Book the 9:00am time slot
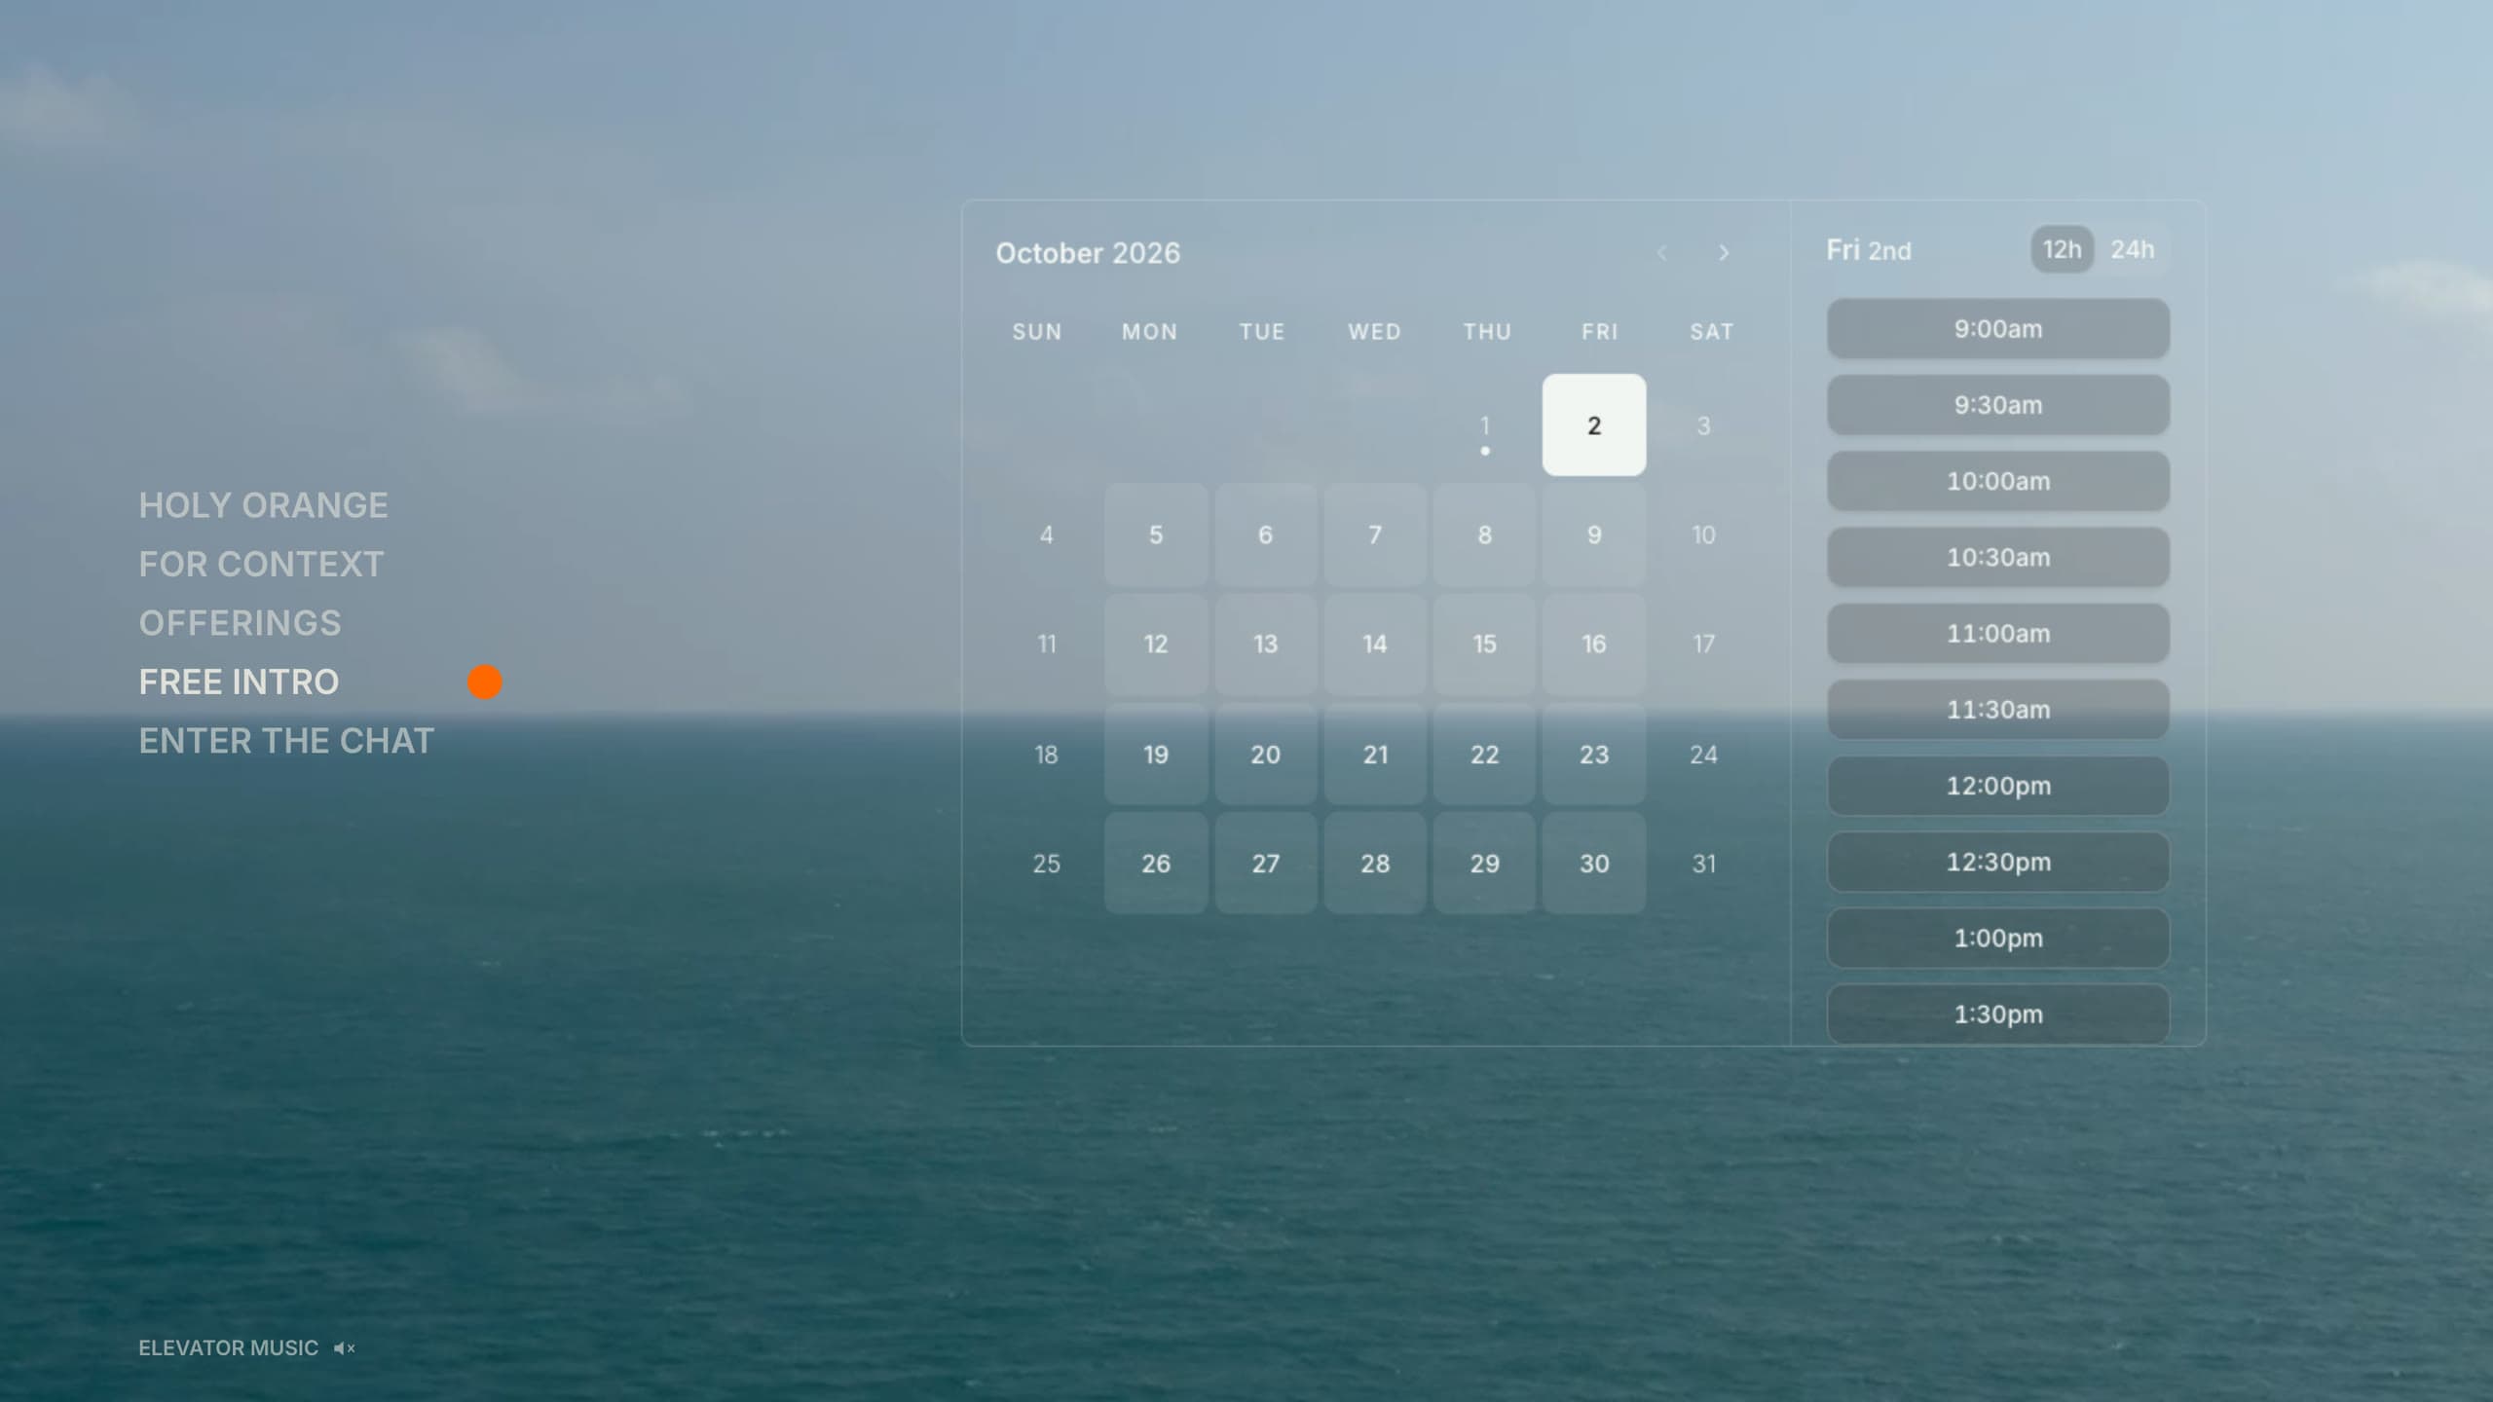The width and height of the screenshot is (2493, 1402). click(1998, 329)
